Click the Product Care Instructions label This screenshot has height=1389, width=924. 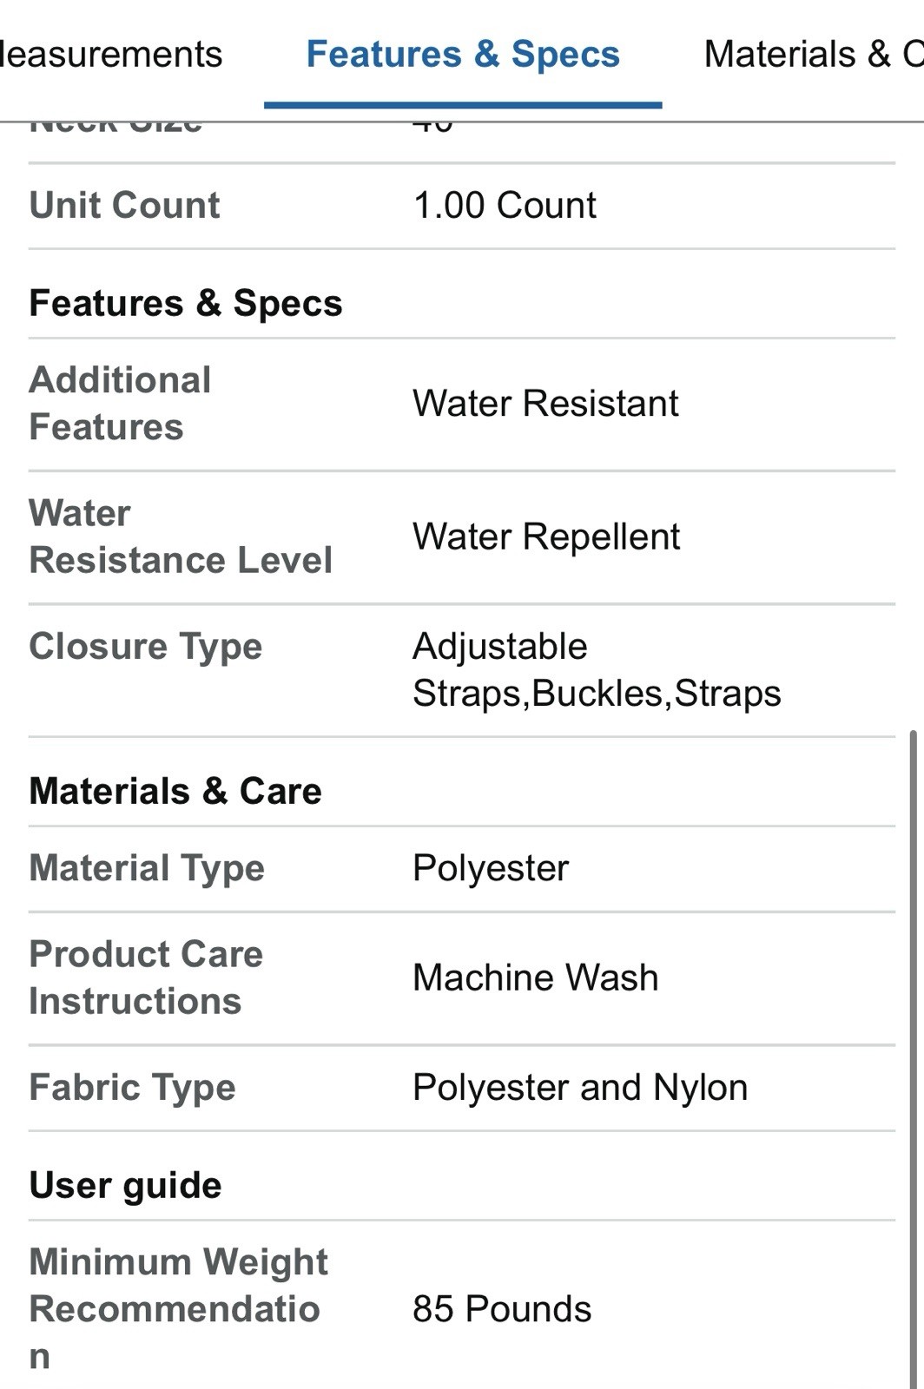[x=146, y=978]
